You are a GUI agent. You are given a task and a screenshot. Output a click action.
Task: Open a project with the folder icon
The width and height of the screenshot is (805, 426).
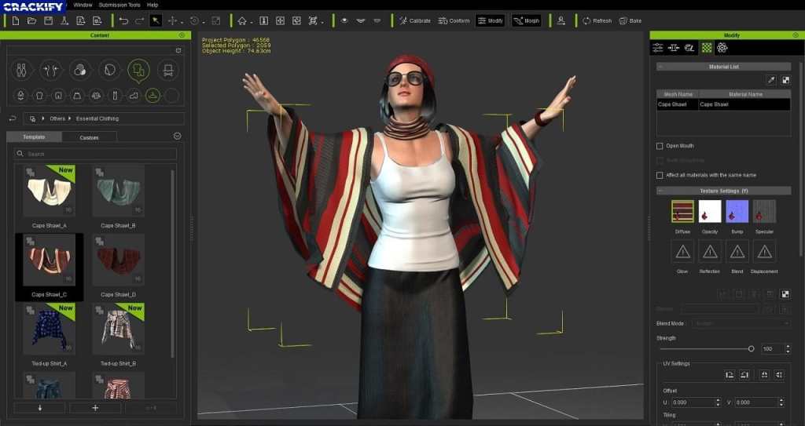tap(31, 21)
